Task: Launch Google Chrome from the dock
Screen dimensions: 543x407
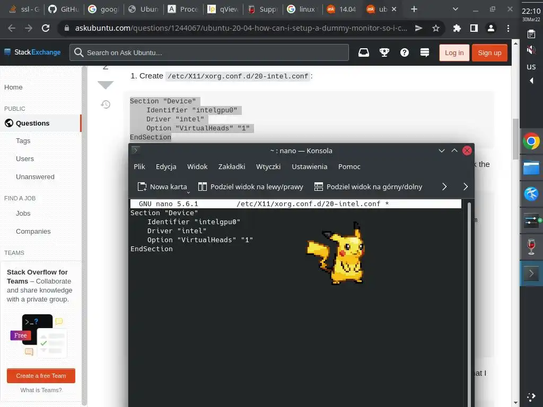Action: 531,141
